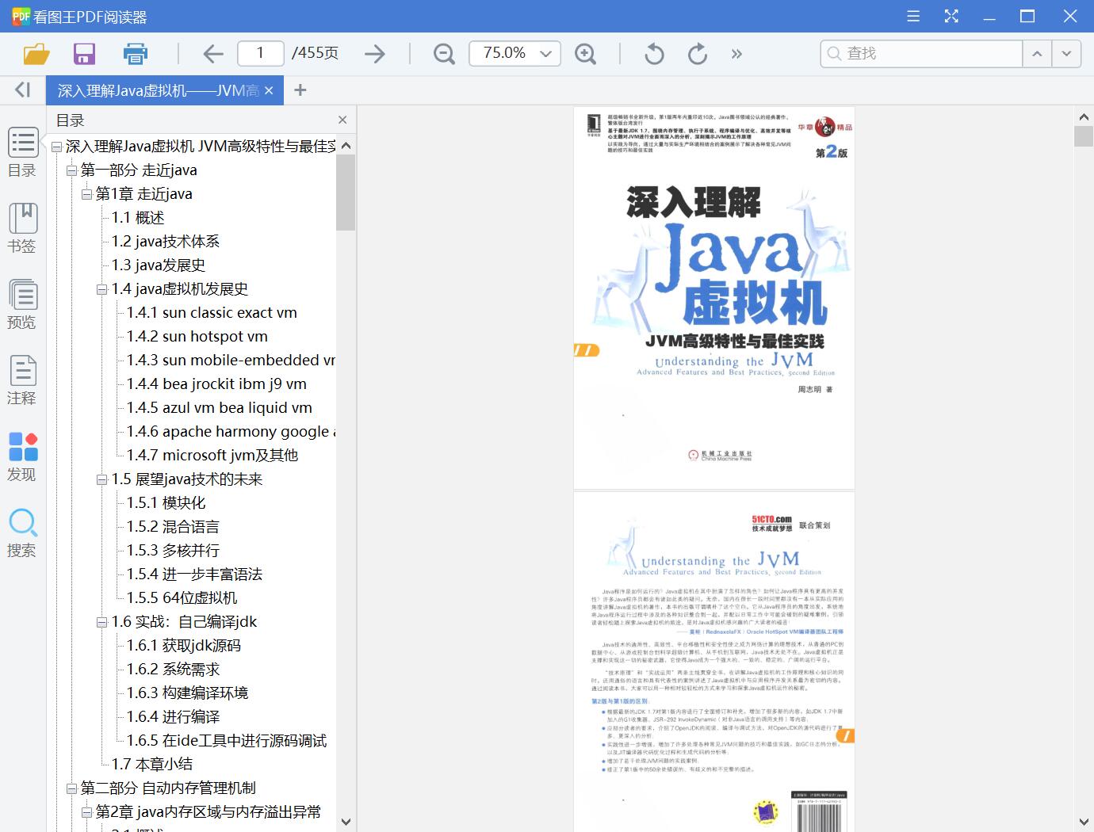Jump to 1.4.5 azul vm bea liquid vm
This screenshot has height=832, width=1094.
click(220, 407)
